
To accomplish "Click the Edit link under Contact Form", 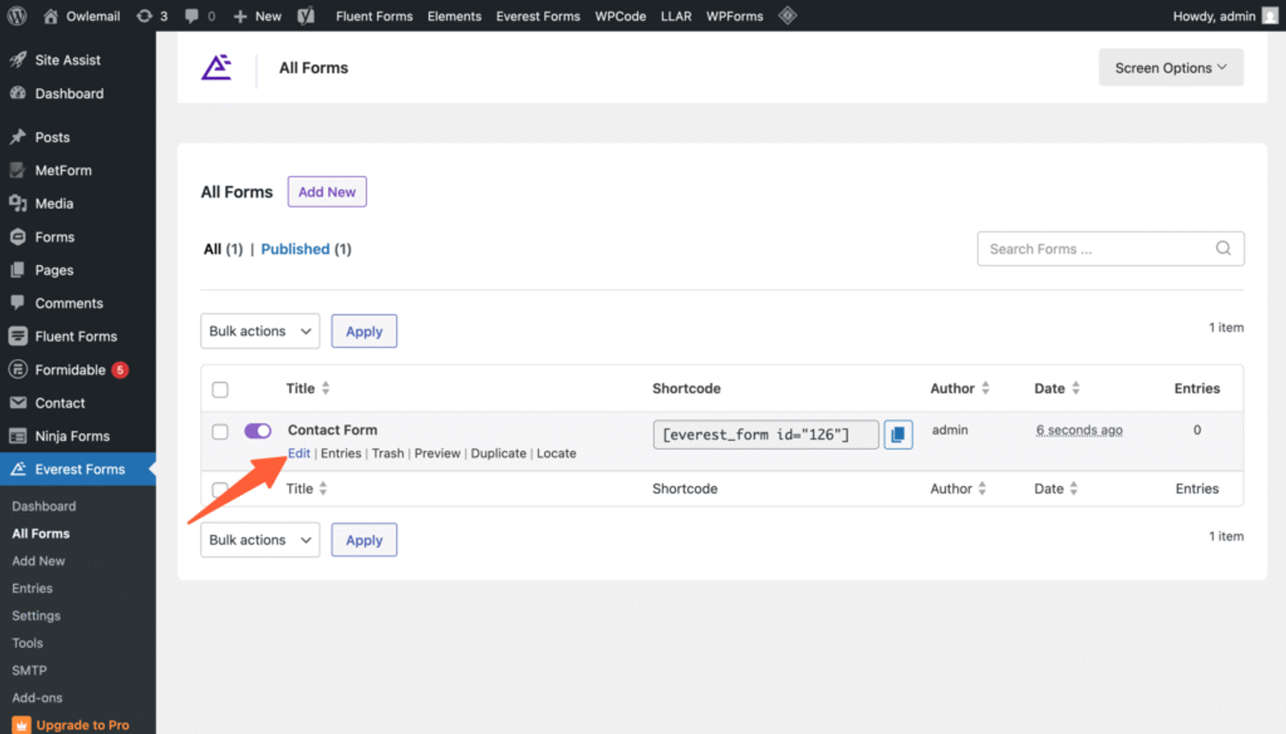I will [x=299, y=453].
